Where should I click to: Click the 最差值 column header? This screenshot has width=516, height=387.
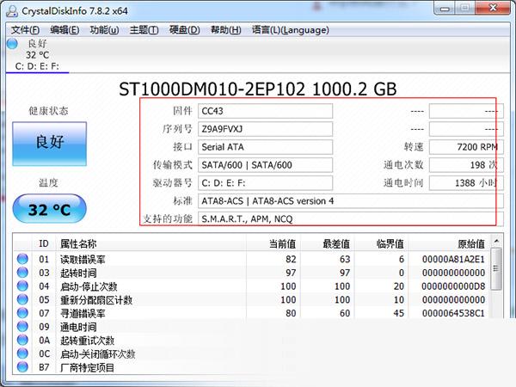click(328, 244)
